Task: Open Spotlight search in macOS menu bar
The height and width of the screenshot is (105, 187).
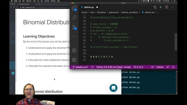Action: click(x=172, y=1)
